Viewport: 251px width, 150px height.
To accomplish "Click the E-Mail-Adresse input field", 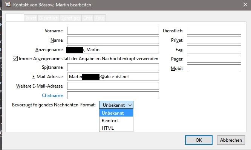I will [113, 77].
